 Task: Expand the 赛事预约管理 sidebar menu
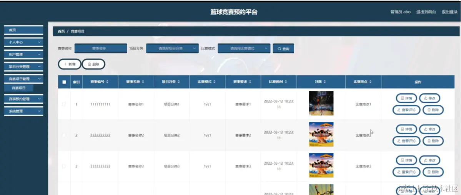(23, 99)
